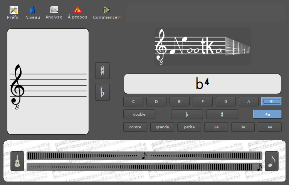The width and height of the screenshot is (289, 185).
Task: Select note name E
Action: click(x=179, y=101)
